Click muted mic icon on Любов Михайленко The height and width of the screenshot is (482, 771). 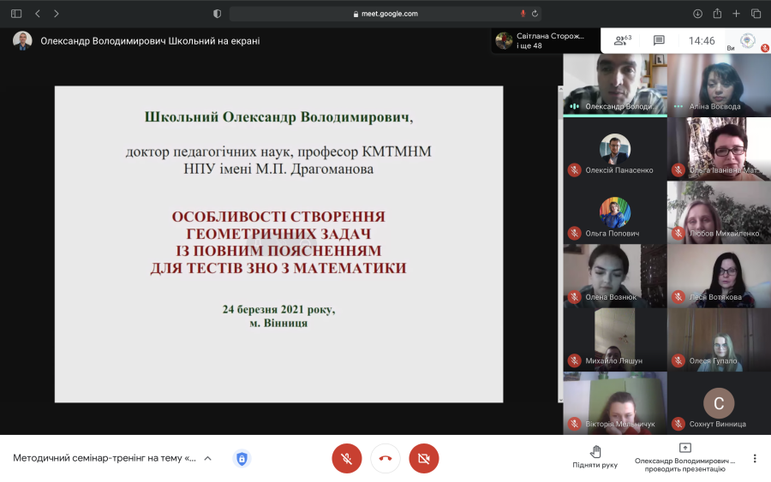[x=678, y=234]
